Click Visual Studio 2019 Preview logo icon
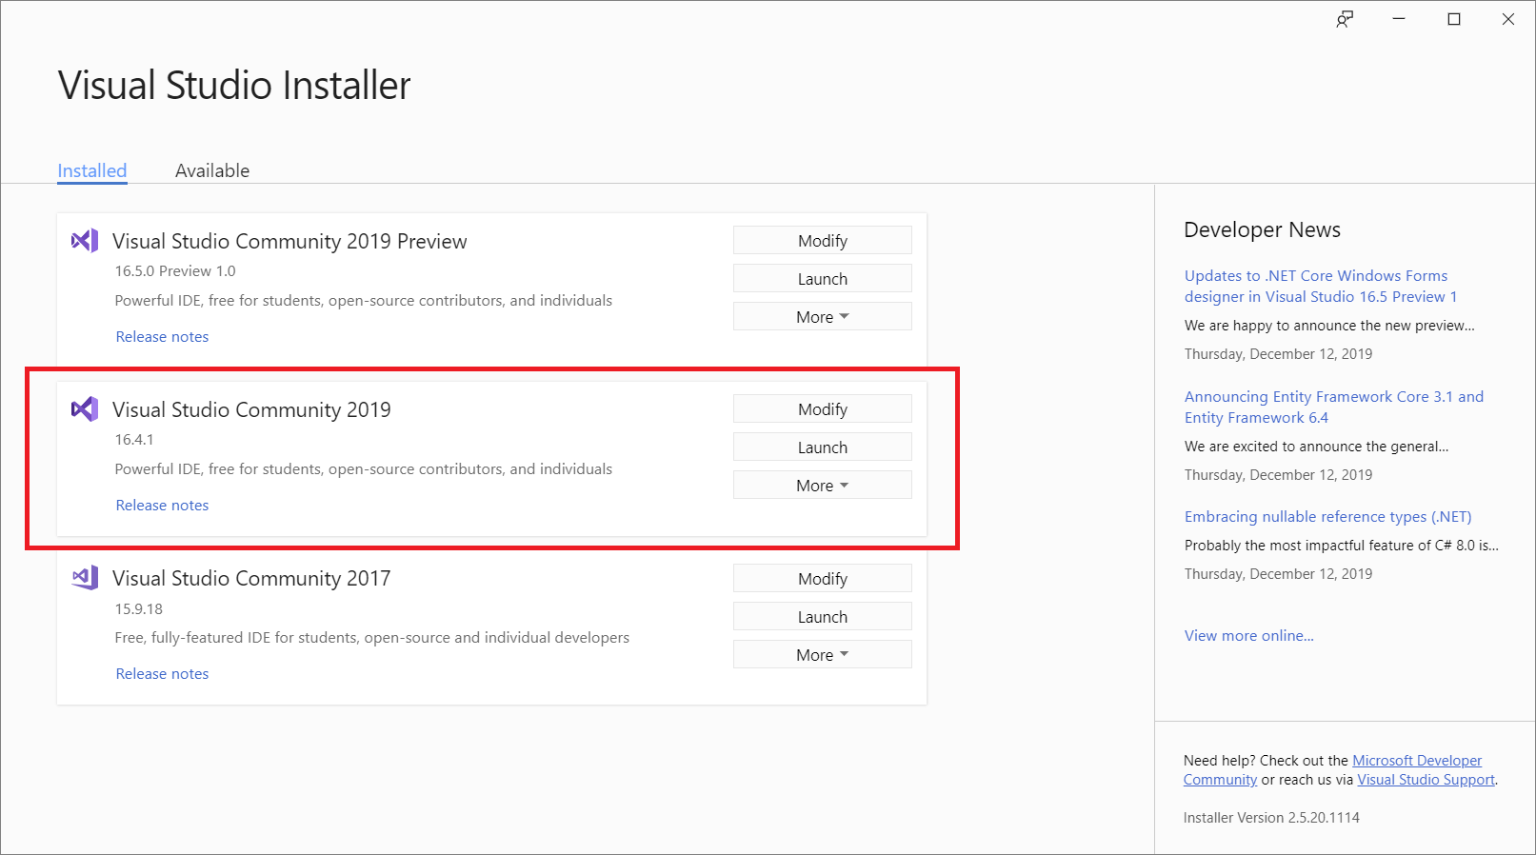 tap(85, 241)
